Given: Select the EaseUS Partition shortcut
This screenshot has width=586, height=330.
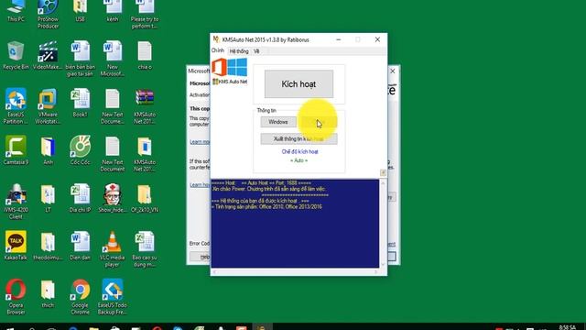Looking at the screenshot, I should [16, 106].
